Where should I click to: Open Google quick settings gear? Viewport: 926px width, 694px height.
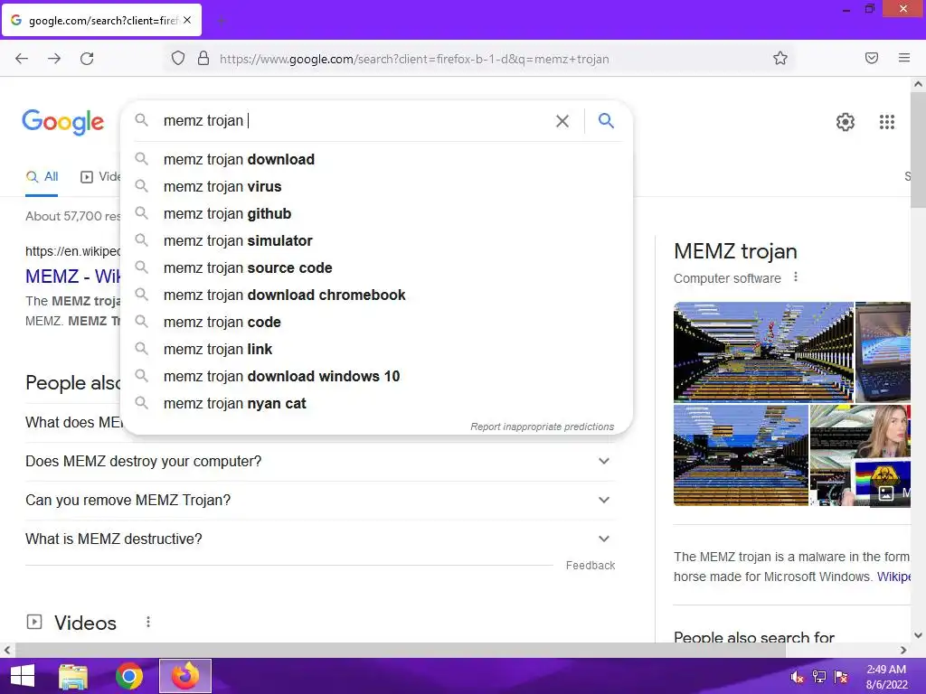click(846, 122)
